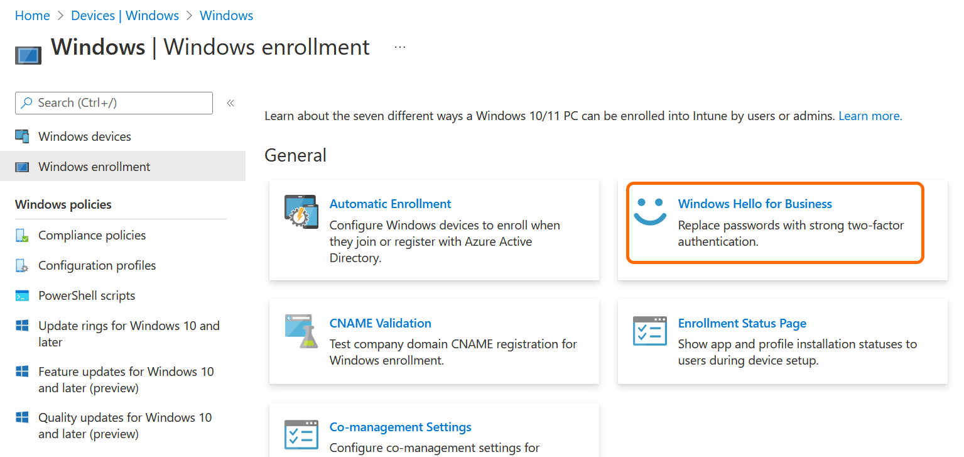Collapse the sidebar using double chevron
The image size is (964, 457).
(x=230, y=103)
